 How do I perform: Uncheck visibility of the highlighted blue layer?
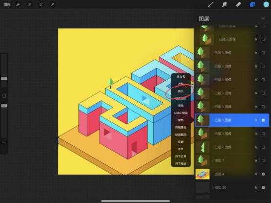263,120
